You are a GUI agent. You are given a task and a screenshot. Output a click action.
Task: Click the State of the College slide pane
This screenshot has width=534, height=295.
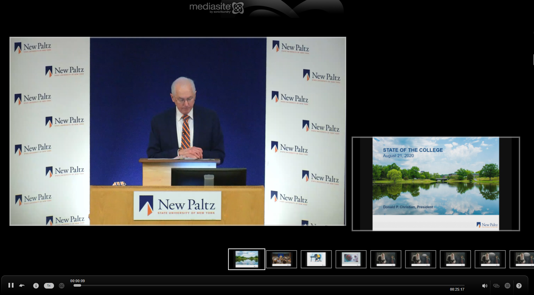tap(436, 184)
